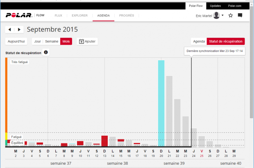Click the Eric Martel profile avatar
This screenshot has height=168, width=254.
pos(216,16)
